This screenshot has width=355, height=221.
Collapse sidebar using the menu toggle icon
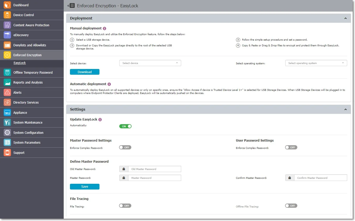(71, 5)
